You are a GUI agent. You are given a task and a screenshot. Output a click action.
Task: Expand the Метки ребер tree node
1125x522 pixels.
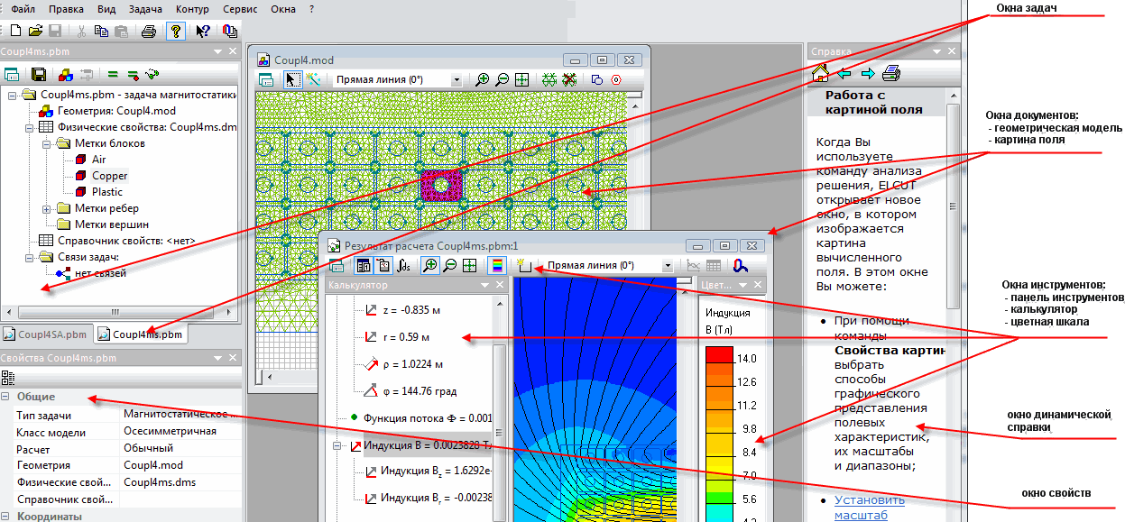45,208
